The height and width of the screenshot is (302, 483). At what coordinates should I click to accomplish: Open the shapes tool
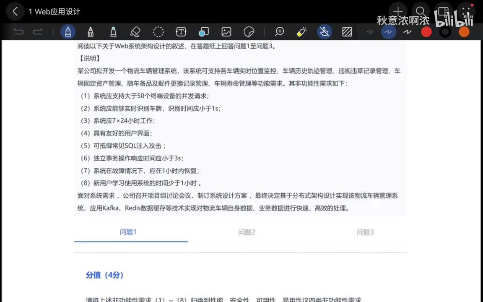tap(204, 32)
